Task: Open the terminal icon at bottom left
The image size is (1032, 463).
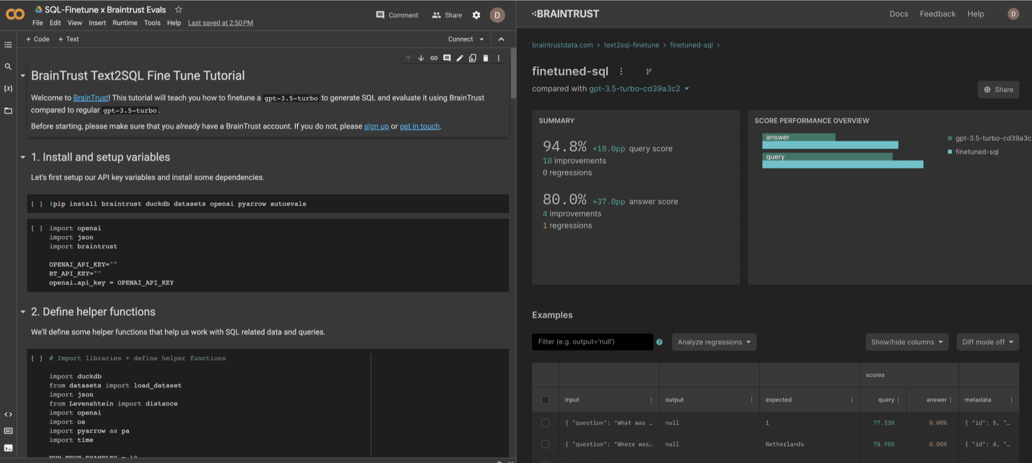Action: (x=8, y=448)
